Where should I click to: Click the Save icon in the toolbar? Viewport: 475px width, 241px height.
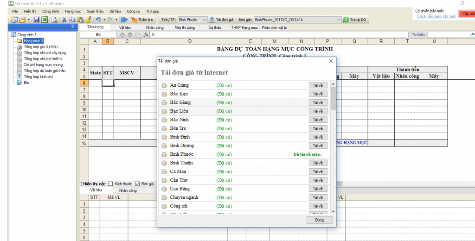(x=36, y=20)
